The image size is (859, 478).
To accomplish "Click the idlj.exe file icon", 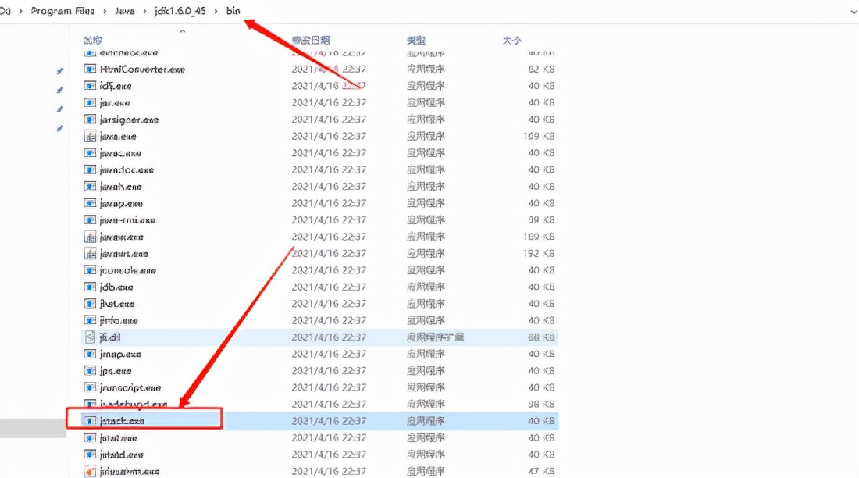I will point(90,85).
